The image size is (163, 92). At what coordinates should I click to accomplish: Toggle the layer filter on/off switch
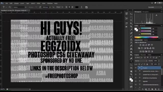tap(159, 57)
